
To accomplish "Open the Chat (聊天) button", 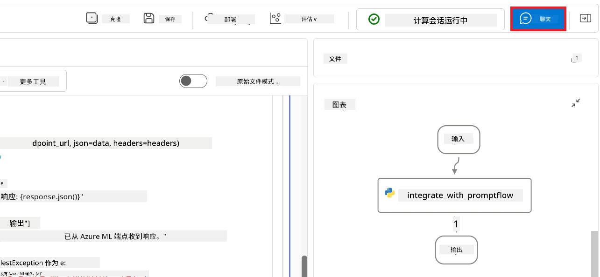I will (538, 19).
